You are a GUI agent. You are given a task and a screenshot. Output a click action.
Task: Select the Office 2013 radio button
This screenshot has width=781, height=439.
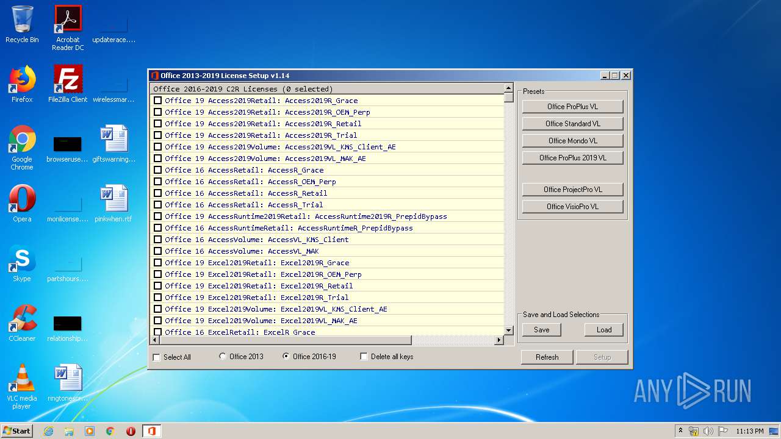223,357
